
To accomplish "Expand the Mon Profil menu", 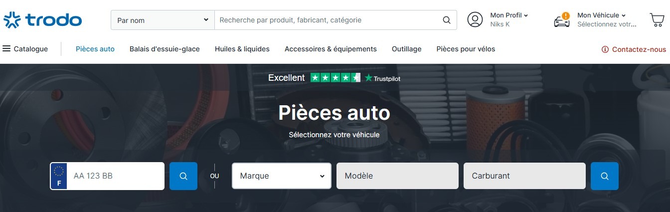I will click(x=509, y=15).
